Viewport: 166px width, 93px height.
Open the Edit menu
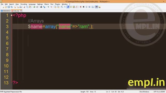[x=6, y=4]
